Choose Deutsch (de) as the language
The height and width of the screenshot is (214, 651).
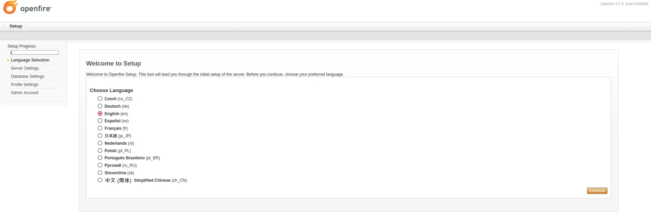(x=100, y=106)
